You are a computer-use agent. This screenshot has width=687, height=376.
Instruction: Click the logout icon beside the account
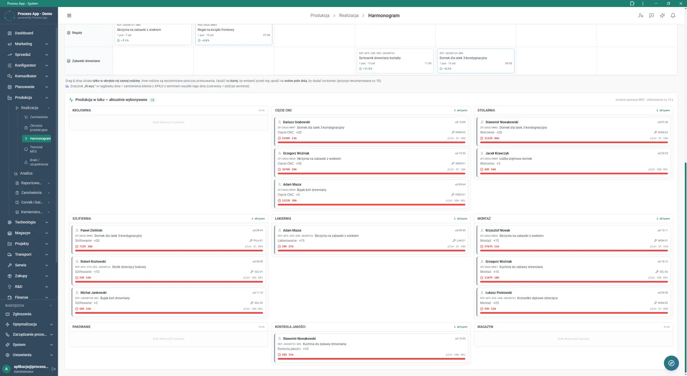click(54, 369)
